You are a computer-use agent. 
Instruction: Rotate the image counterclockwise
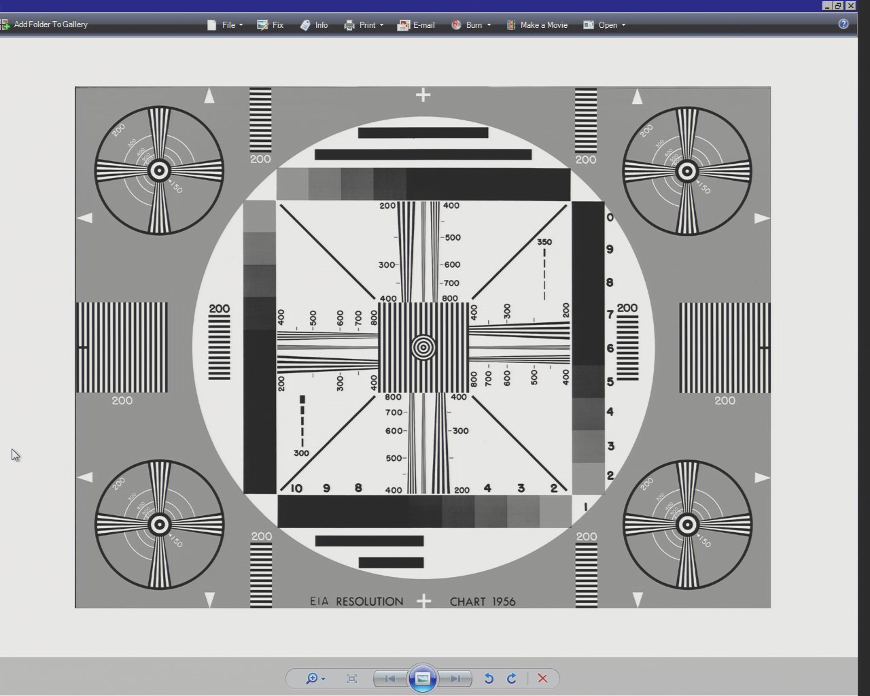click(x=489, y=678)
